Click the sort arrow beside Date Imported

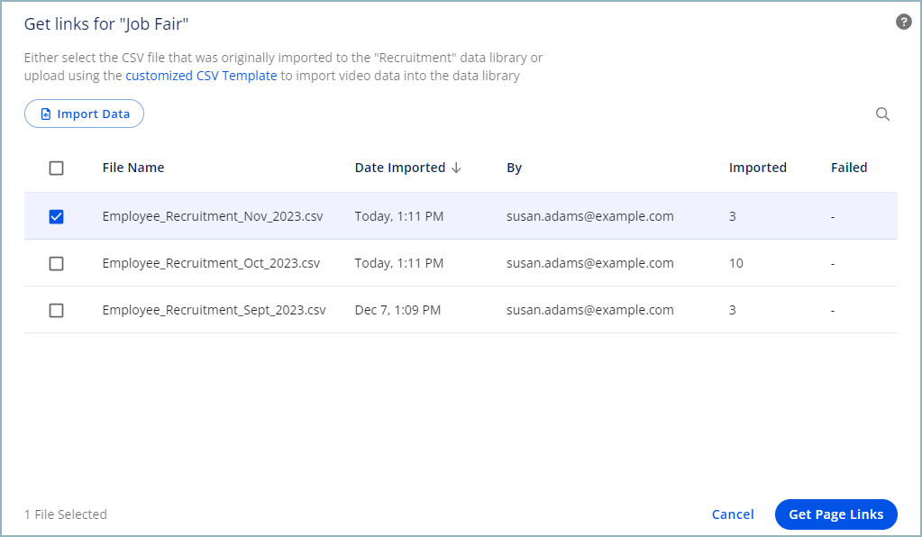coord(457,168)
